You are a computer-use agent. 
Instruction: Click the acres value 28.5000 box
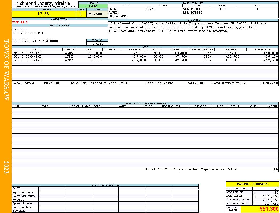(x=97, y=14)
